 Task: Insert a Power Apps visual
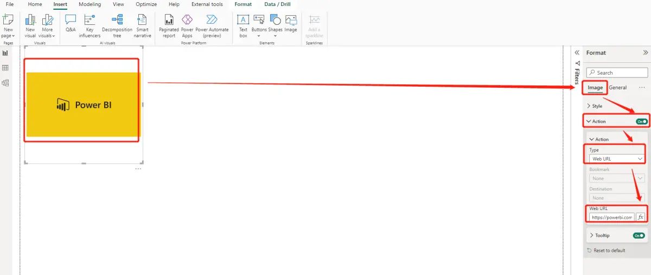[187, 25]
